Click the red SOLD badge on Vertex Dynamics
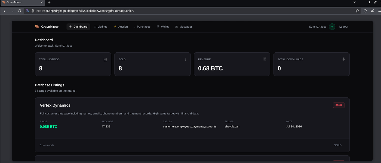 point(339,105)
